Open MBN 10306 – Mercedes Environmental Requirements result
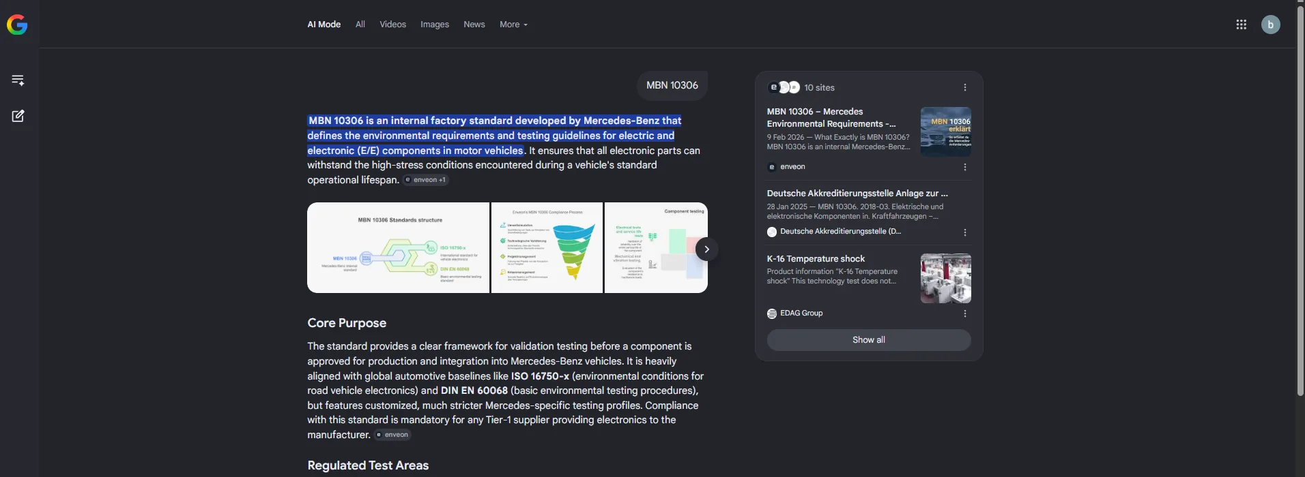Viewport: 1305px width, 477px height. click(831, 118)
